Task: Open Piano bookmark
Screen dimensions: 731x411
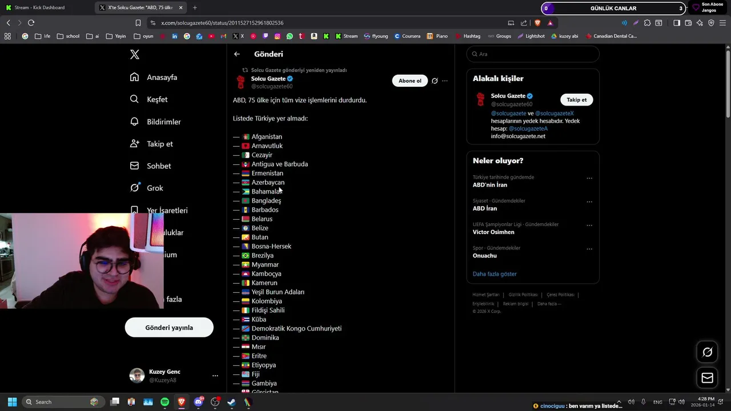Action: 437,36
